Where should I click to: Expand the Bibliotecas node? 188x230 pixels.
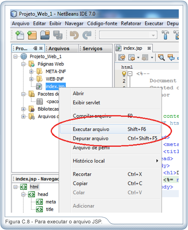[x=23, y=109]
